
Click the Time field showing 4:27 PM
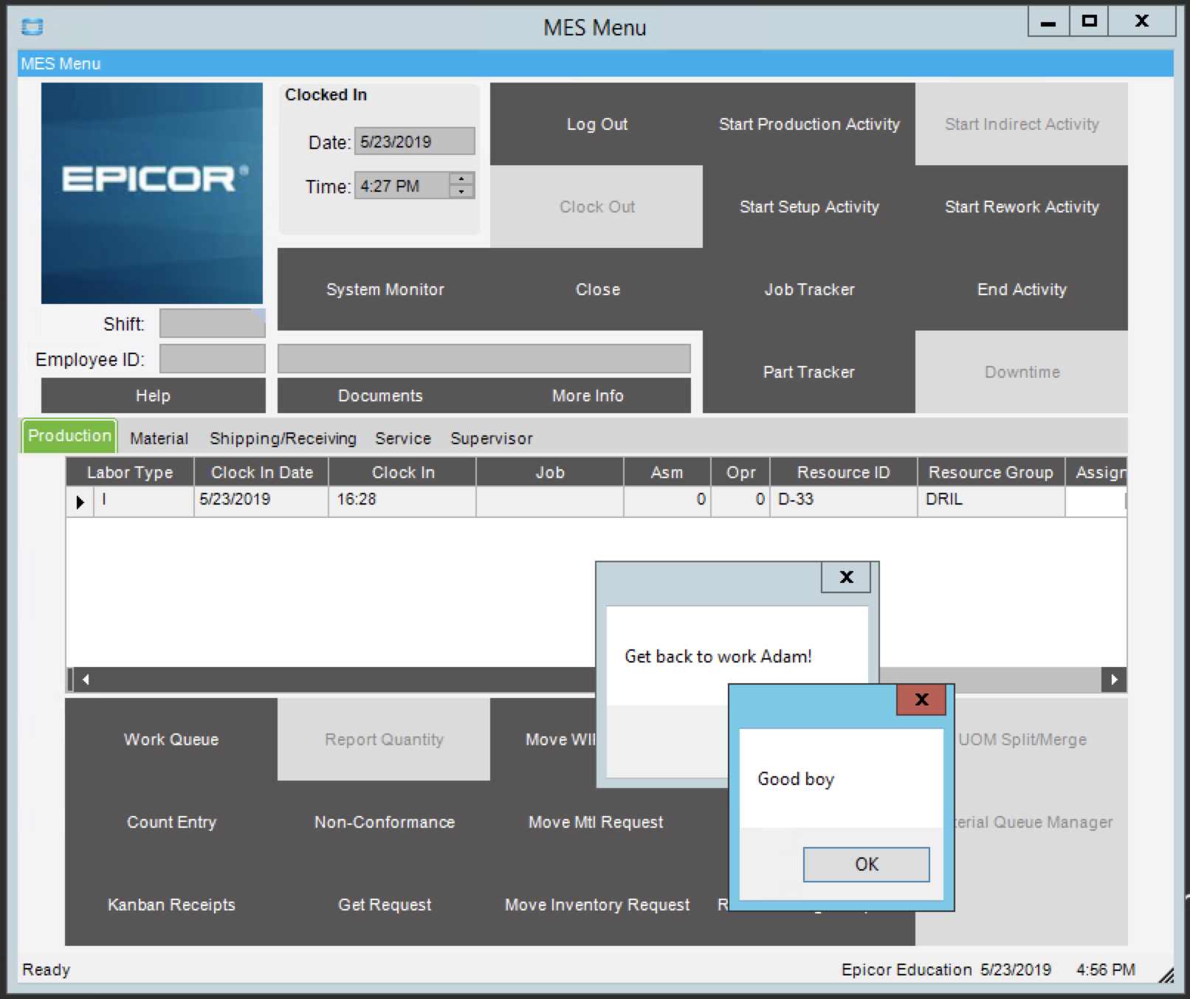pos(402,186)
